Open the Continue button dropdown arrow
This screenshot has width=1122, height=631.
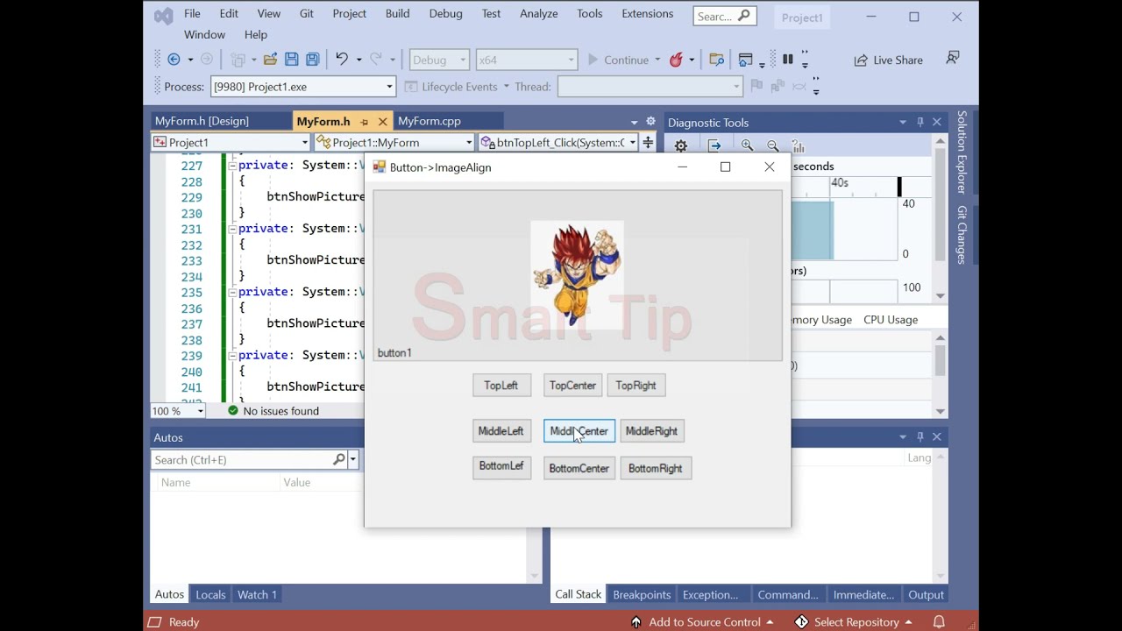[657, 60]
